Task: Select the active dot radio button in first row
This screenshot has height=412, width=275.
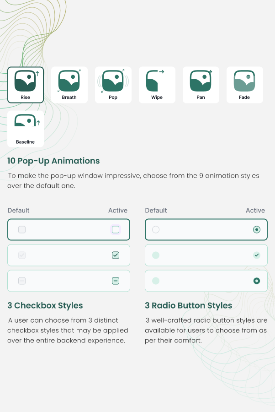Action: click(257, 230)
